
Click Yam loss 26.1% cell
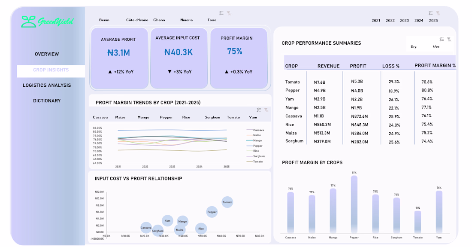pos(394,99)
